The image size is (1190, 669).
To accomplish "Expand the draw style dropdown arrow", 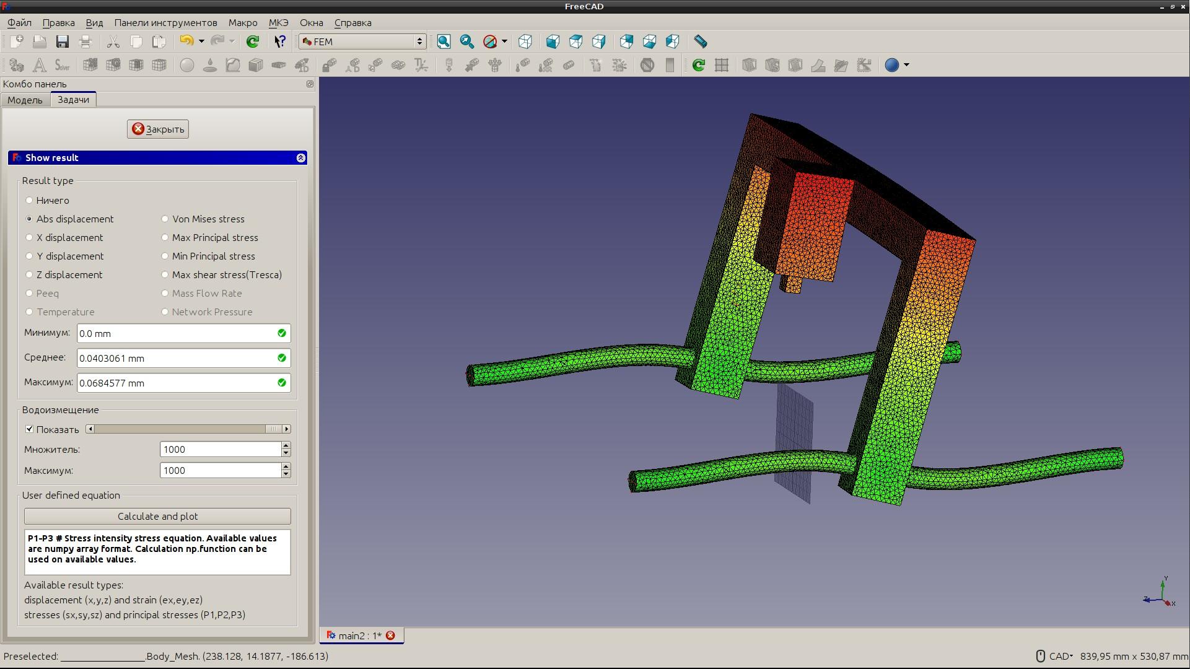I will (505, 42).
